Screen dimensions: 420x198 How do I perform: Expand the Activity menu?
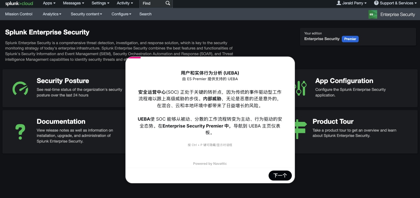(x=125, y=3)
